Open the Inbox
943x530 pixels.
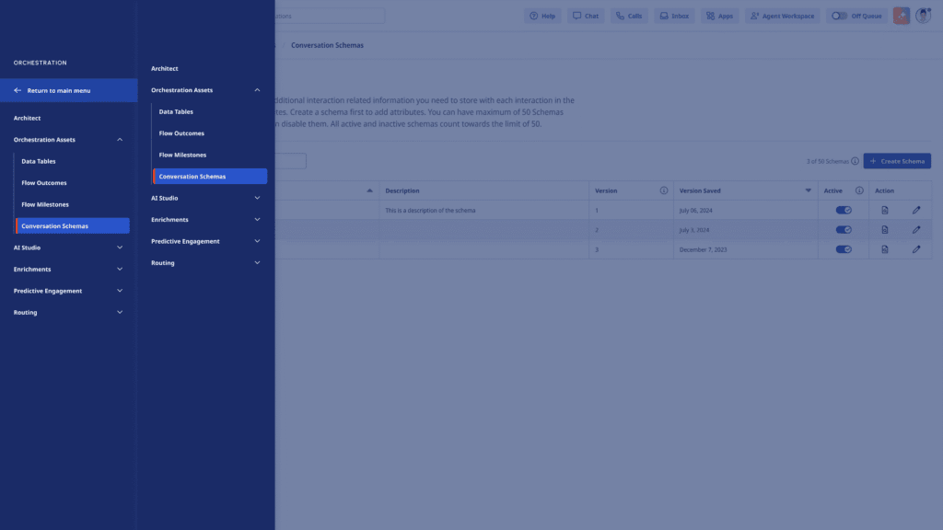674,17
